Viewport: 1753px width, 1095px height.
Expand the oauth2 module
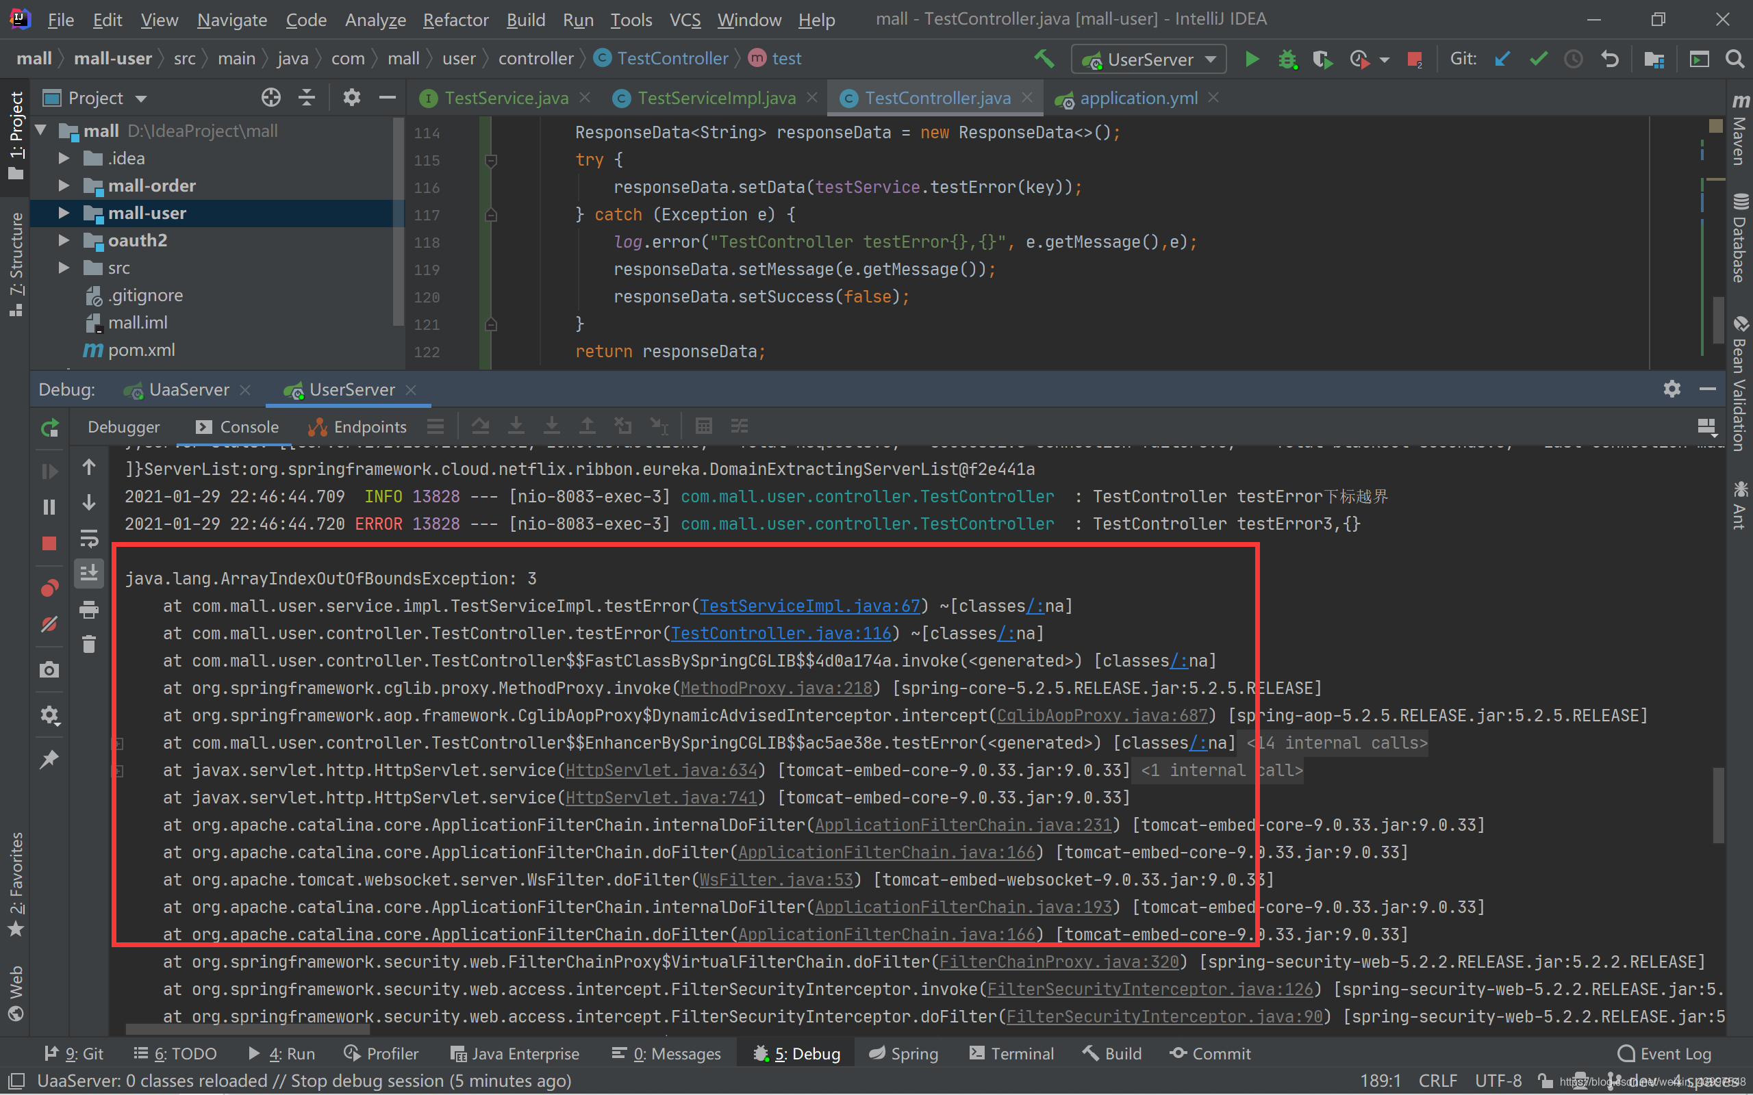[64, 240]
